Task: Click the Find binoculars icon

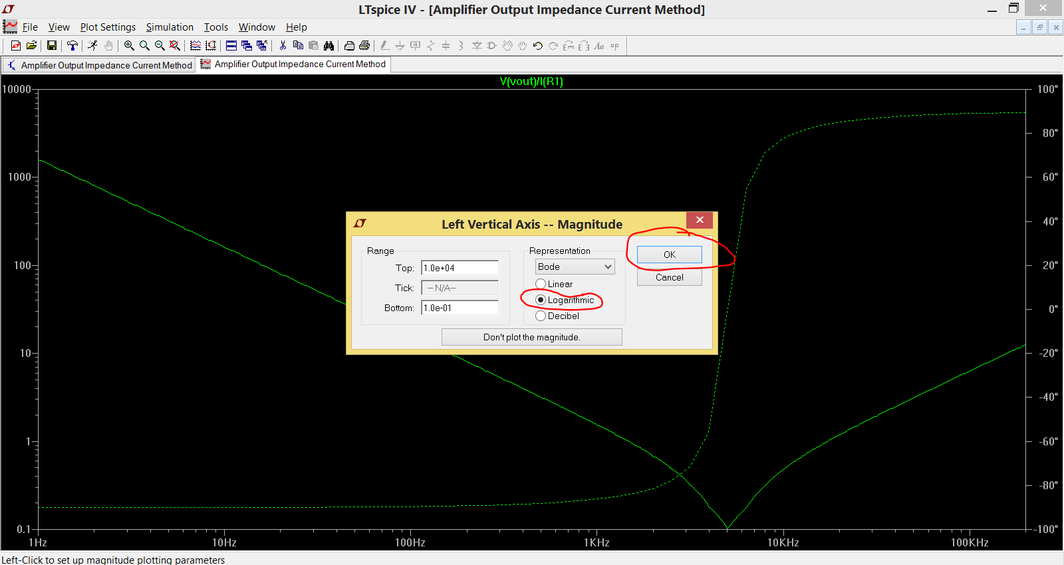Action: [x=329, y=46]
